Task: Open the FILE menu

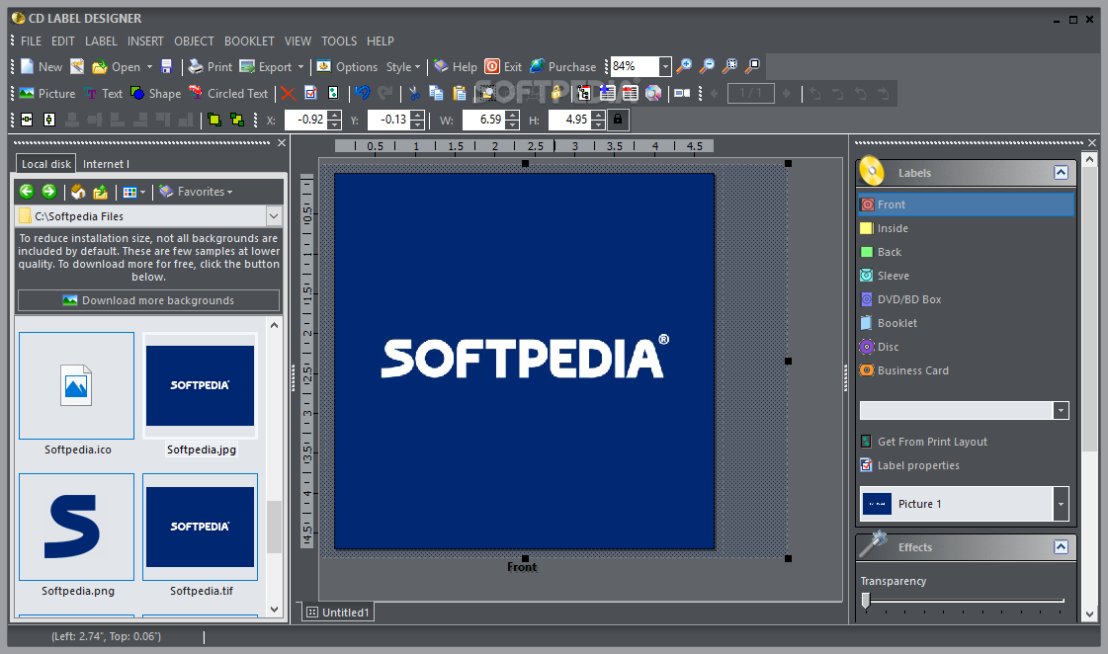Action: [31, 41]
